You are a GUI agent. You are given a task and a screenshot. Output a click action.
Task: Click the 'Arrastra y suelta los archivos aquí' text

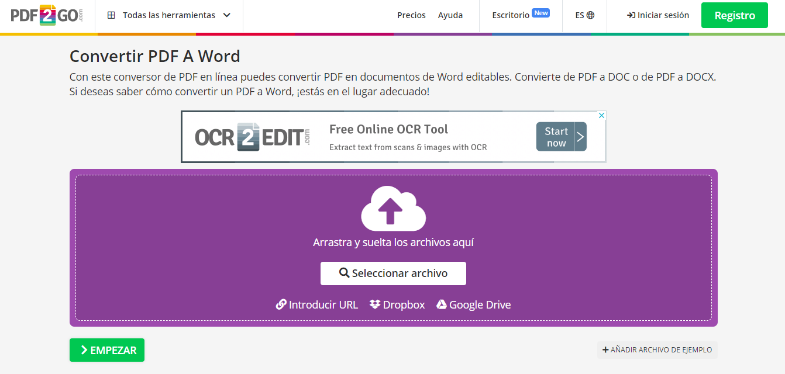(393, 242)
